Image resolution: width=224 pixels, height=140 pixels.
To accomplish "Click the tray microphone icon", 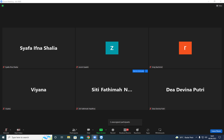I will 199,138.
